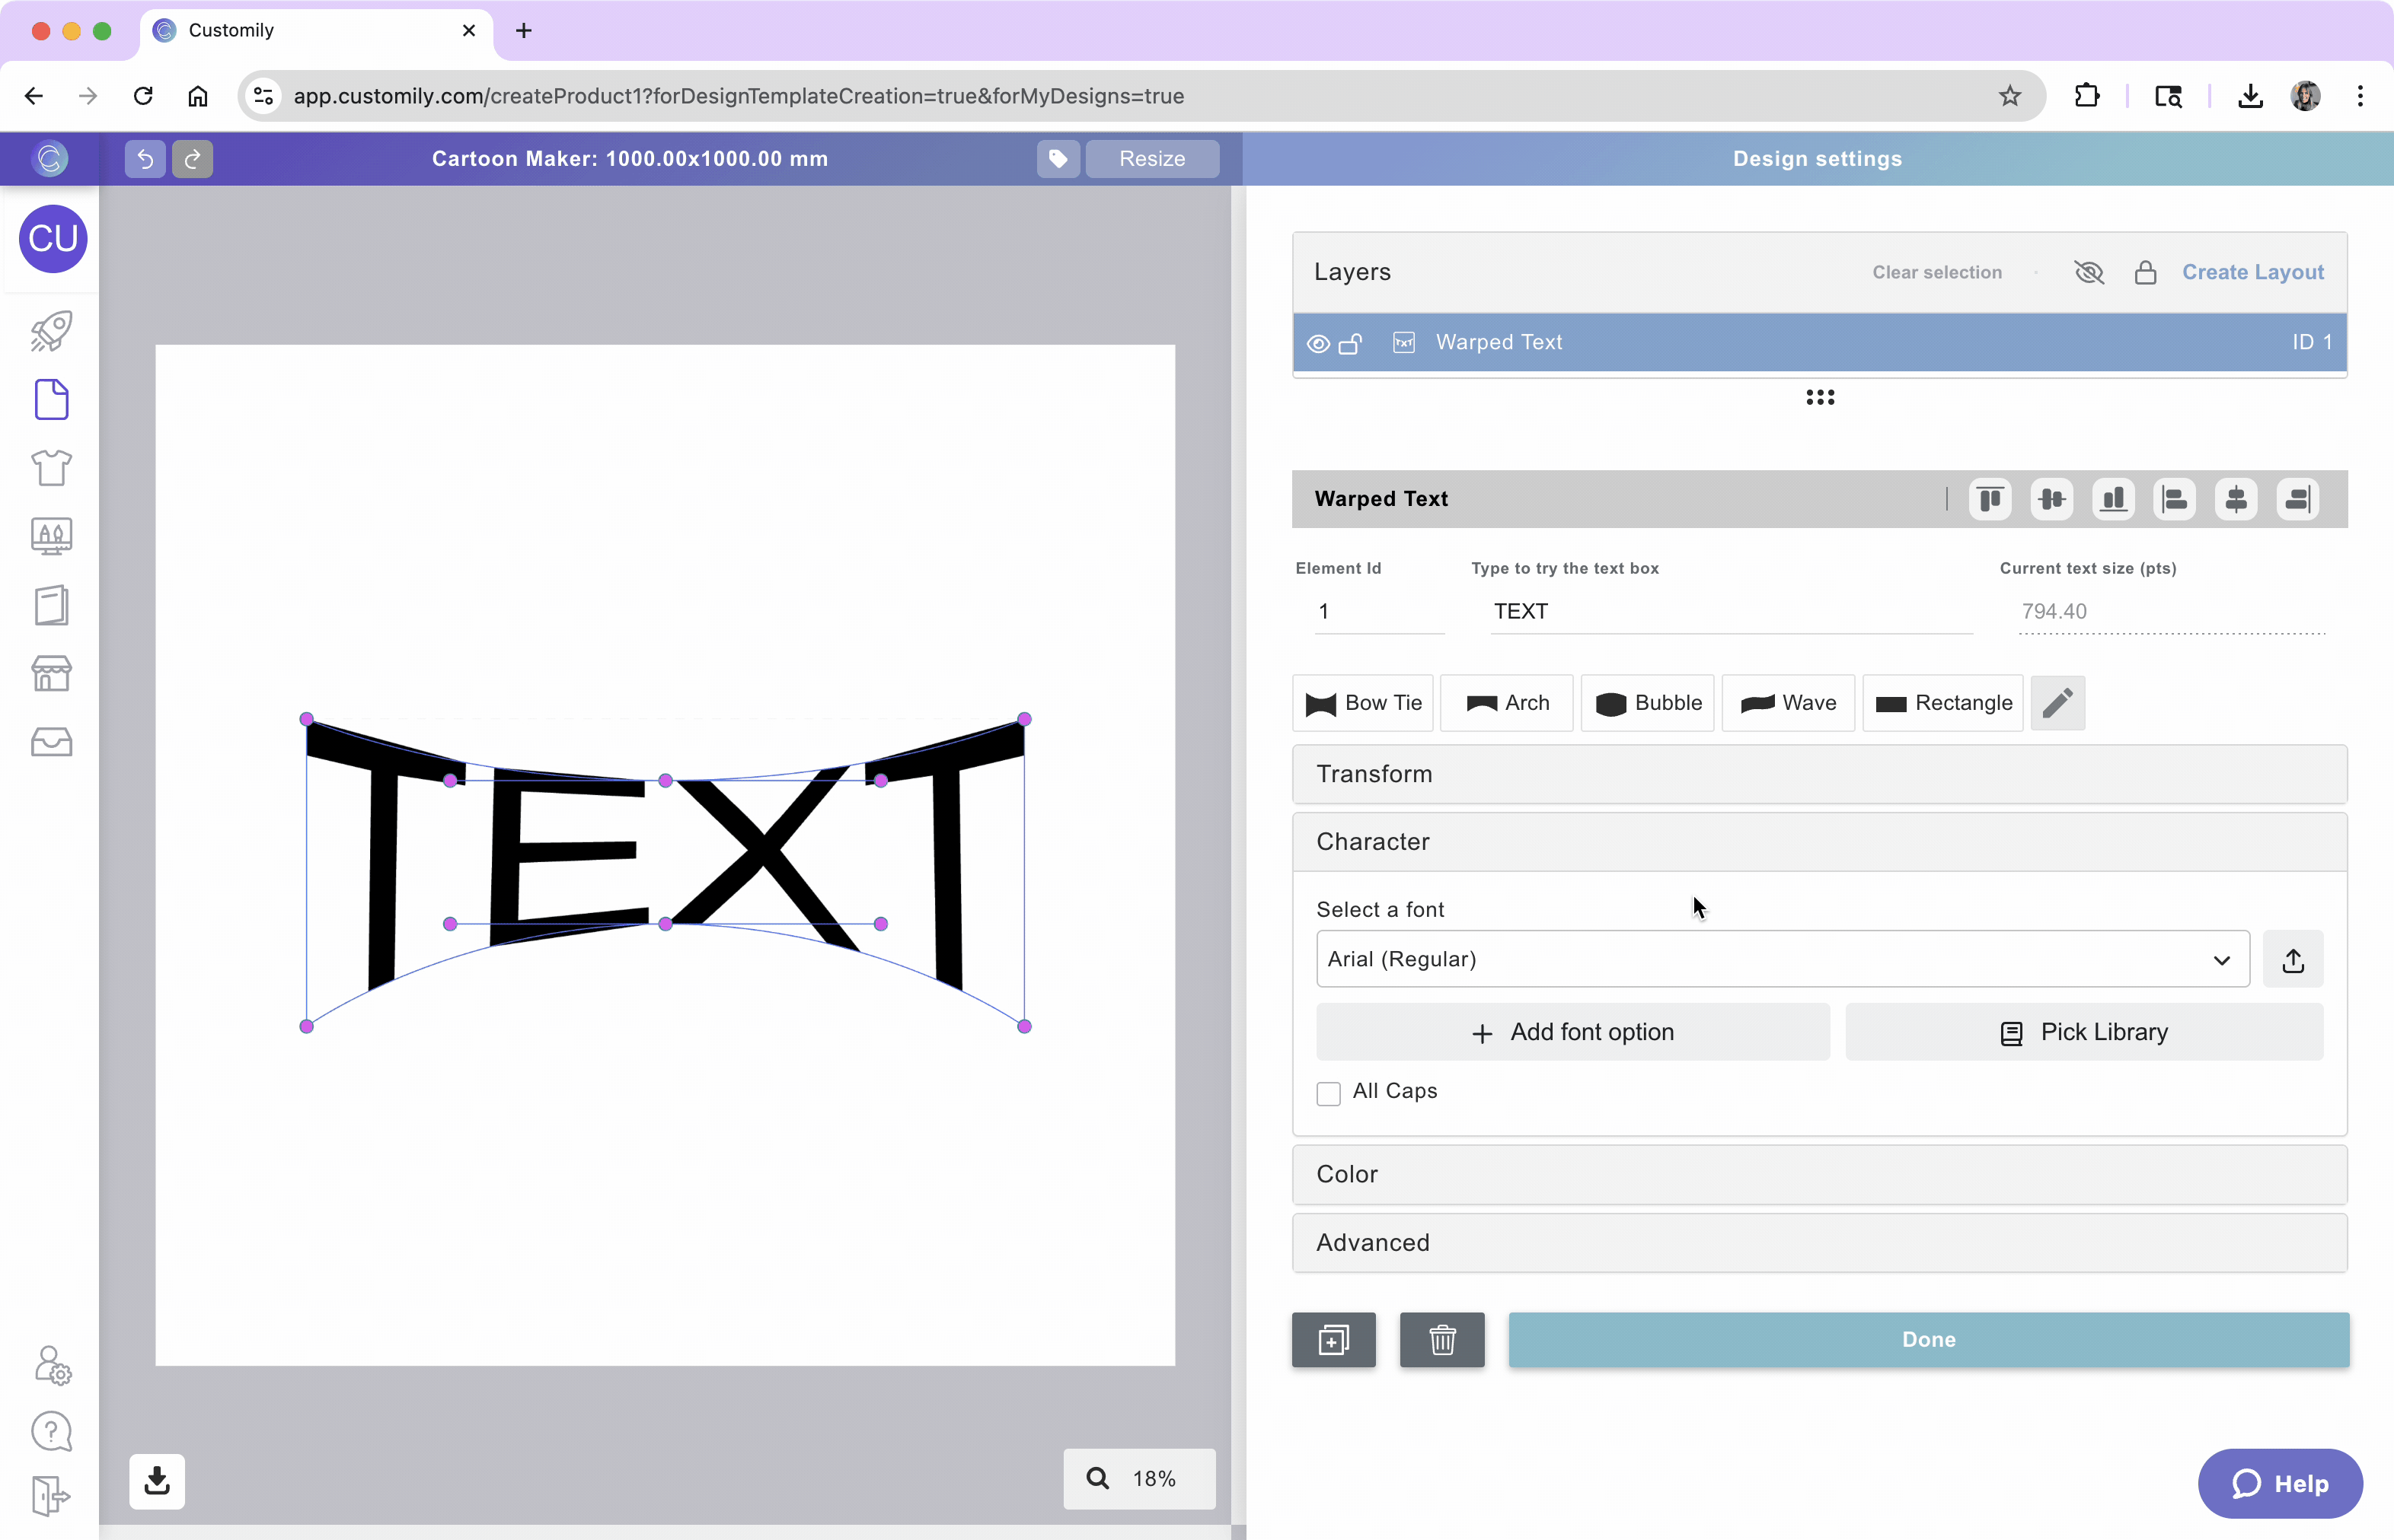Expand the Transform section
This screenshot has width=2394, height=1540.
(1818, 774)
